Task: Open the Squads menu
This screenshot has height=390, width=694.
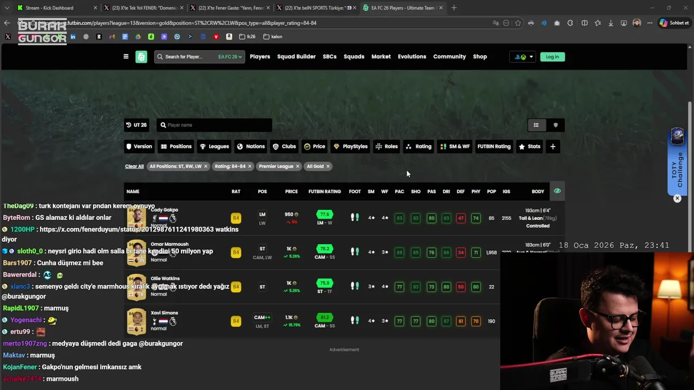Action: pyautogui.click(x=354, y=57)
